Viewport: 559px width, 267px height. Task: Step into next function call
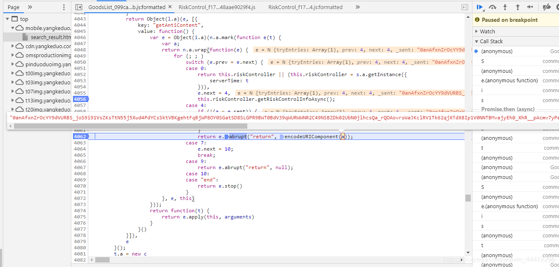pos(505,7)
